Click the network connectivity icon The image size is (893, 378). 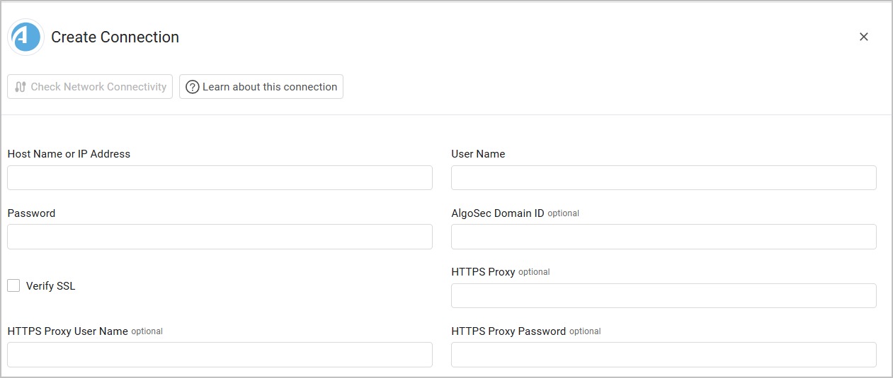(21, 87)
